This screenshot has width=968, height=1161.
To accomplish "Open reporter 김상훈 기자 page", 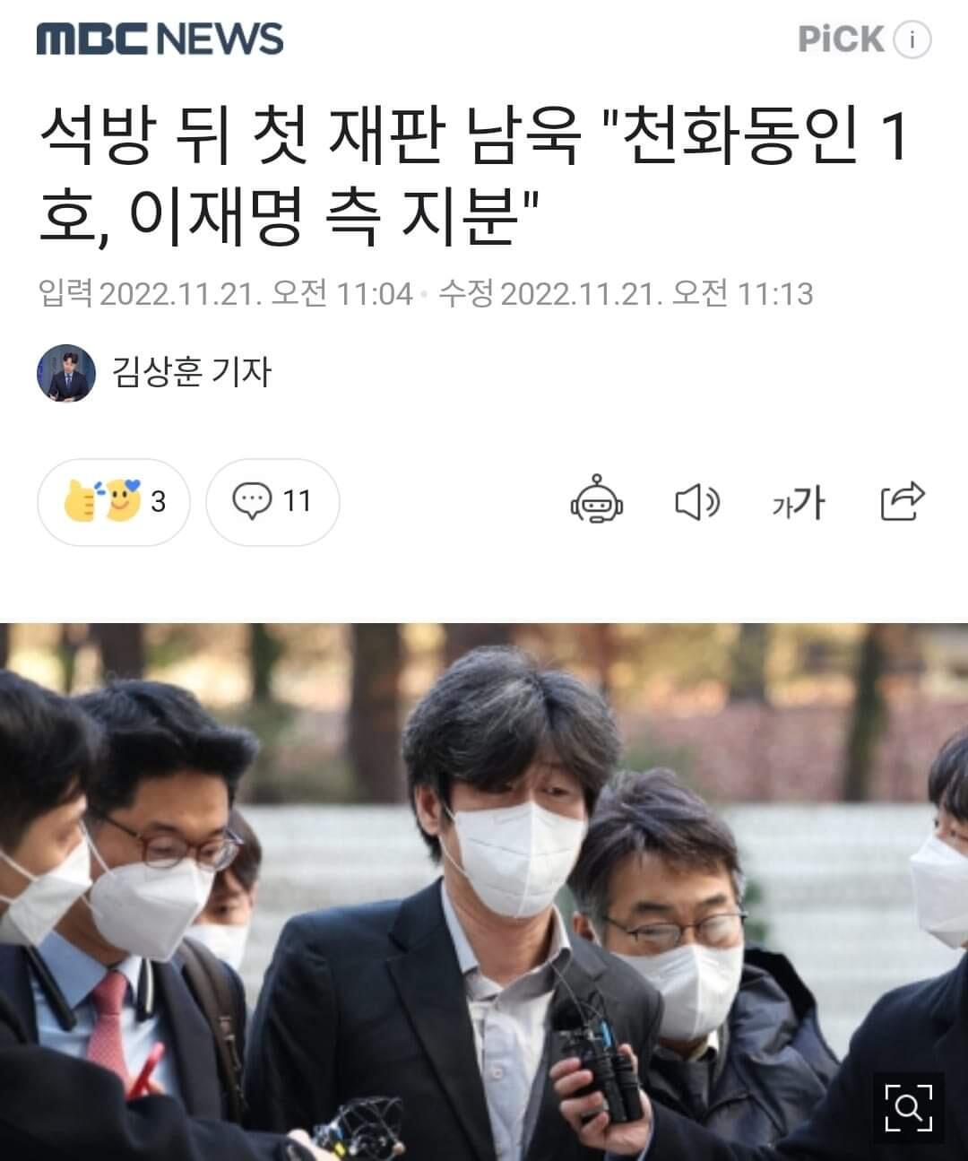I will (x=191, y=372).
